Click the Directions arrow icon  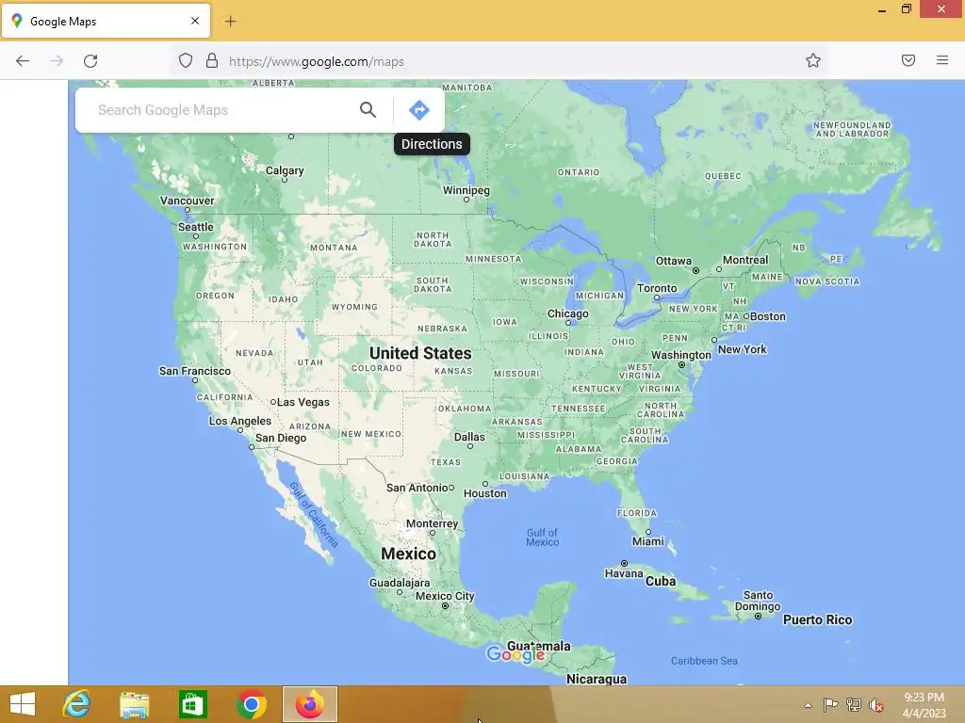click(418, 110)
